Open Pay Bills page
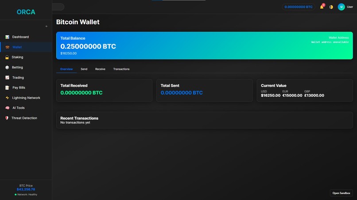 (26, 87)
